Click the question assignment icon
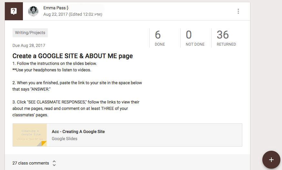Viewport: 282px width, 170px height. (14, 11)
